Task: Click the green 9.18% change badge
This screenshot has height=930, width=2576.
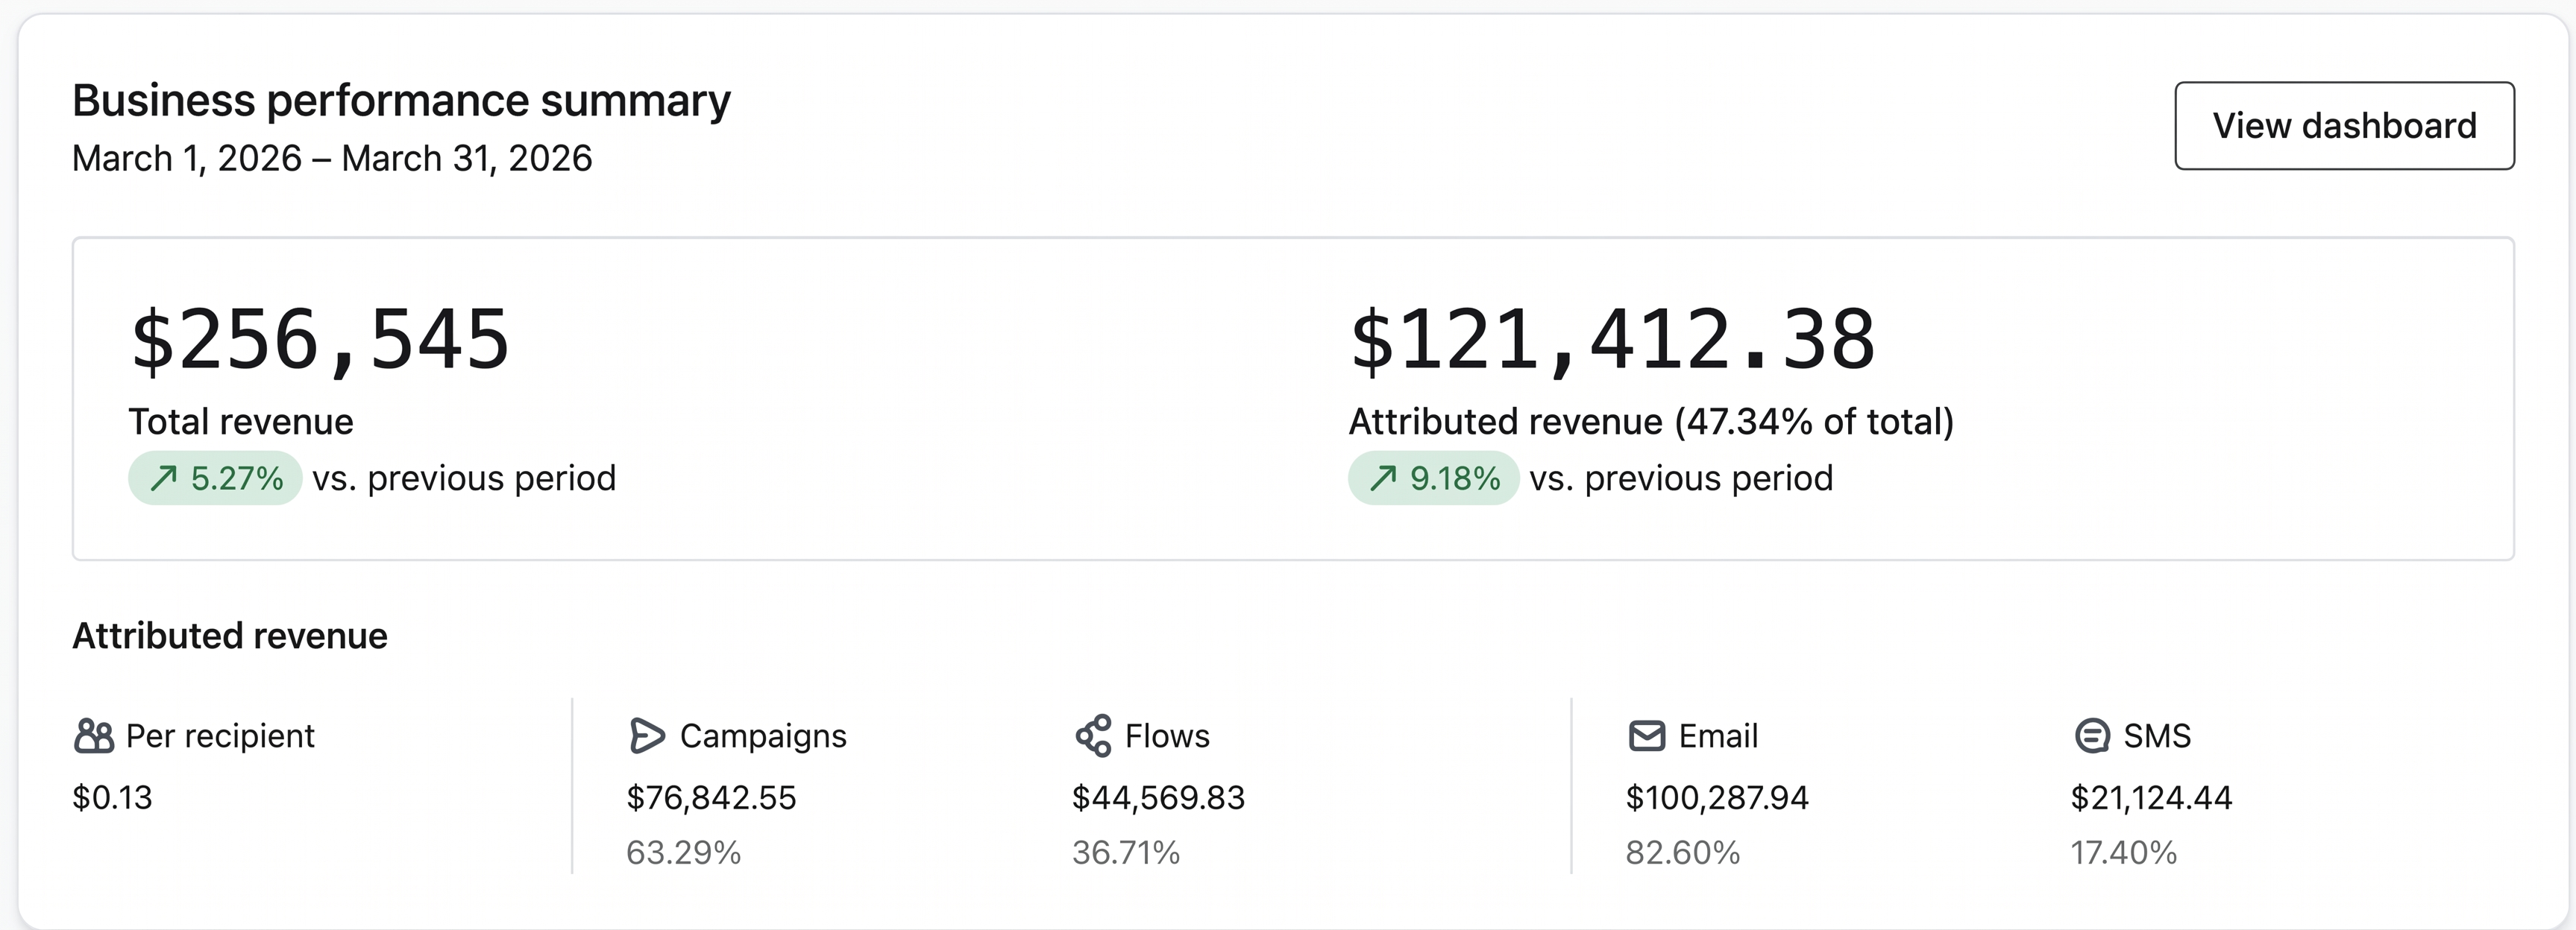Action: coord(1432,478)
